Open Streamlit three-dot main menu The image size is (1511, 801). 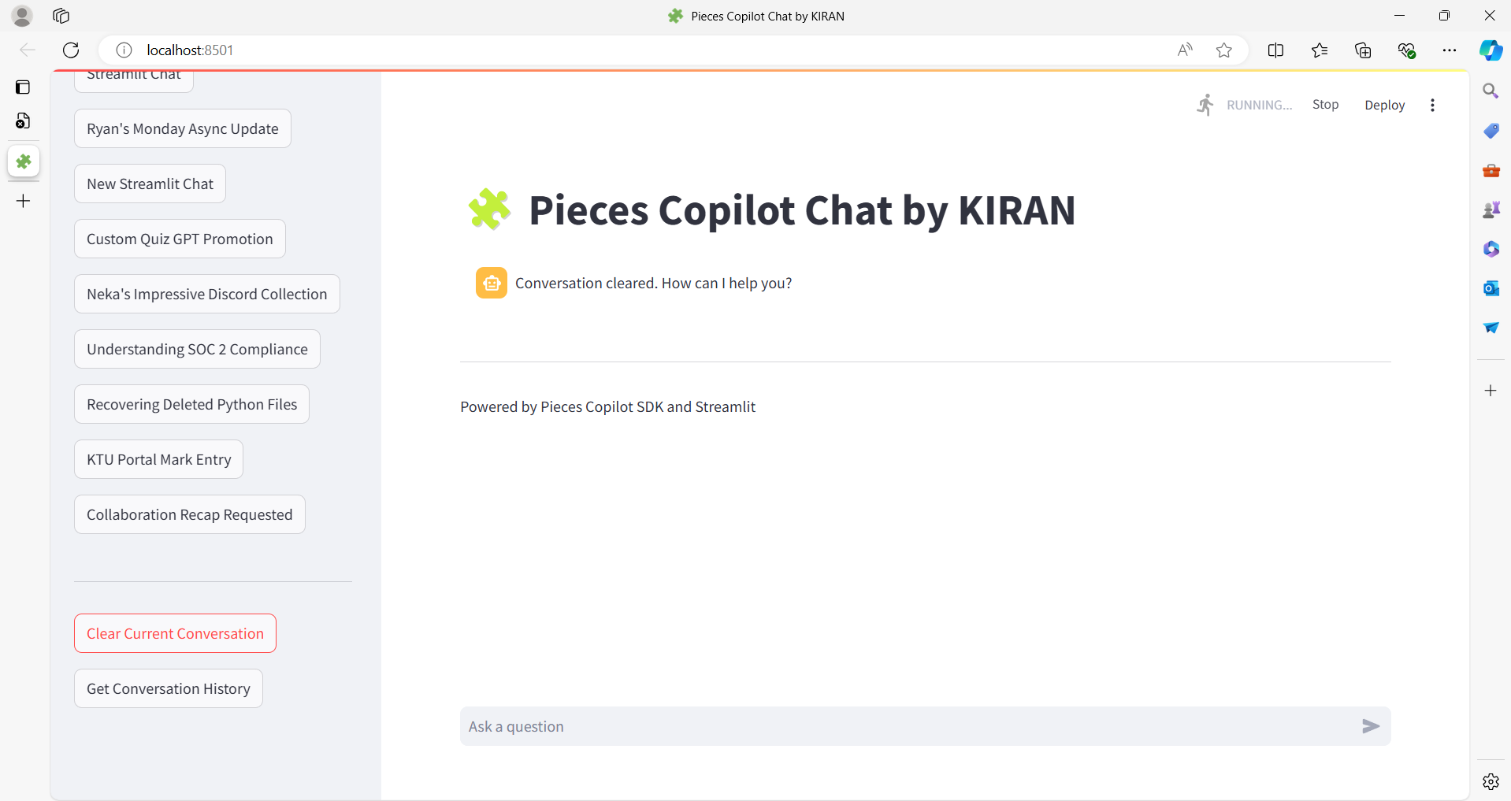coord(1432,105)
